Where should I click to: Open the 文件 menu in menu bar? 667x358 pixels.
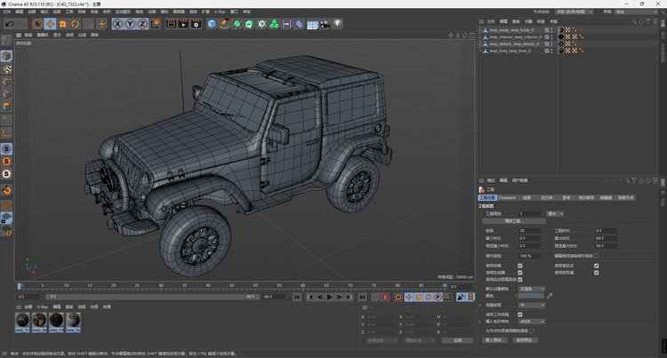[x=7, y=12]
